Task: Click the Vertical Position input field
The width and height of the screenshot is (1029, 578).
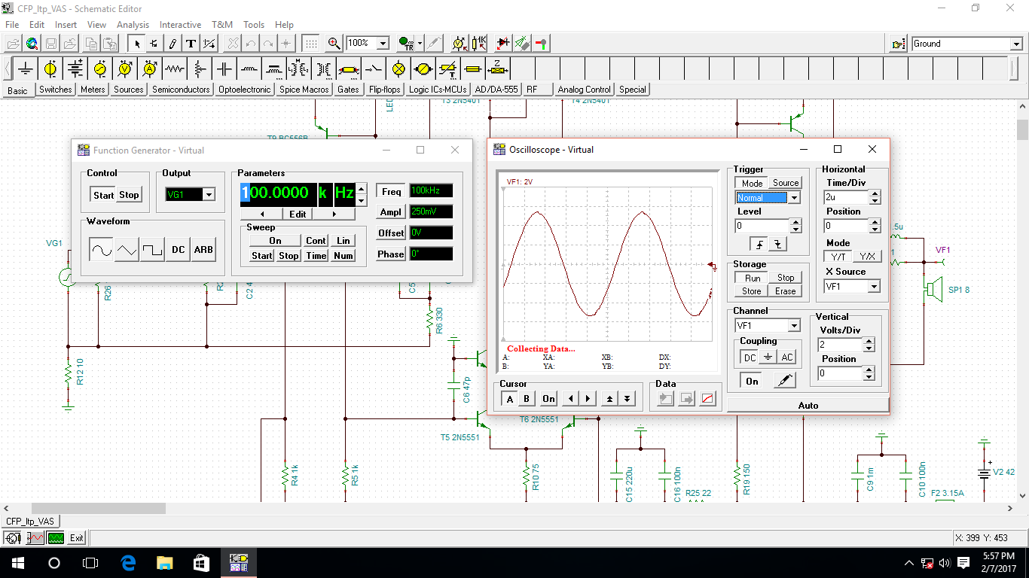Action: click(x=840, y=373)
